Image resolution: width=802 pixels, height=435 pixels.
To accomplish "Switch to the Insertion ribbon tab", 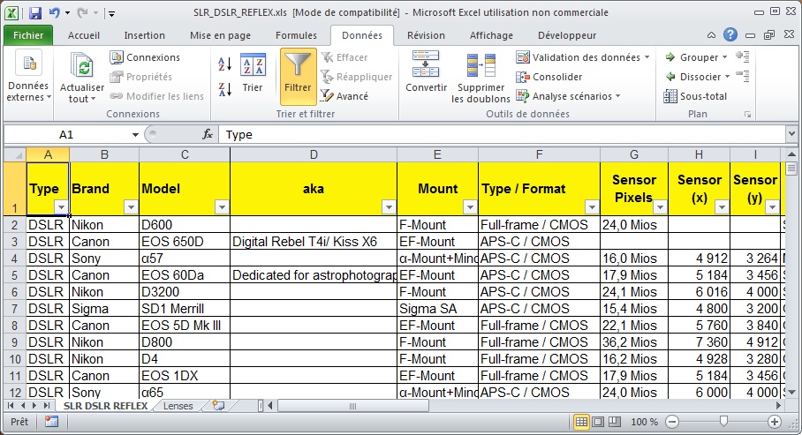I will pyautogui.click(x=144, y=35).
